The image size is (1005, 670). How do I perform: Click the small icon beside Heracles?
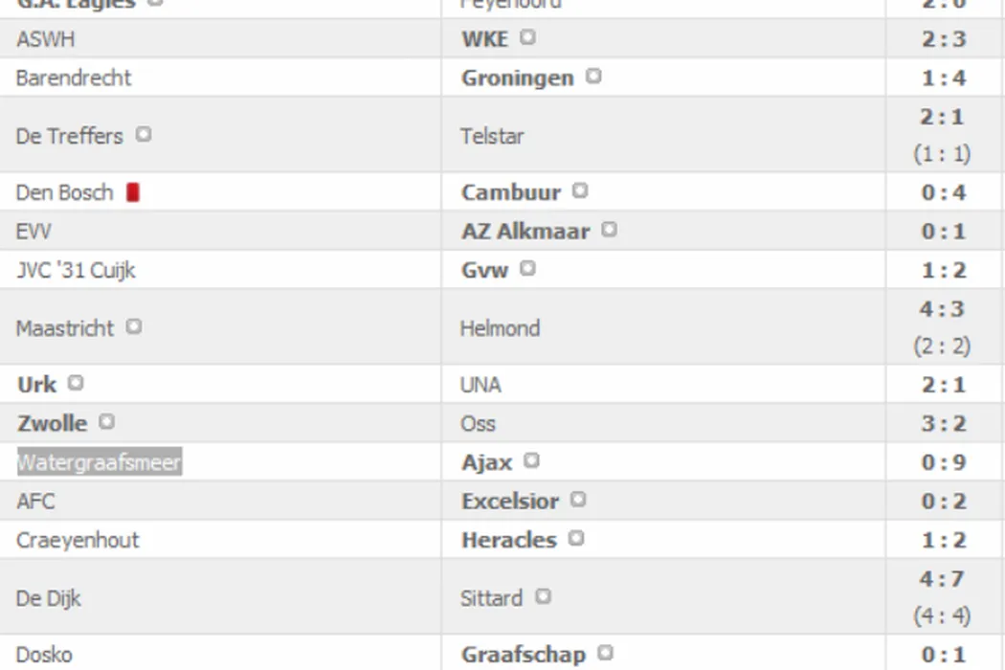(575, 539)
